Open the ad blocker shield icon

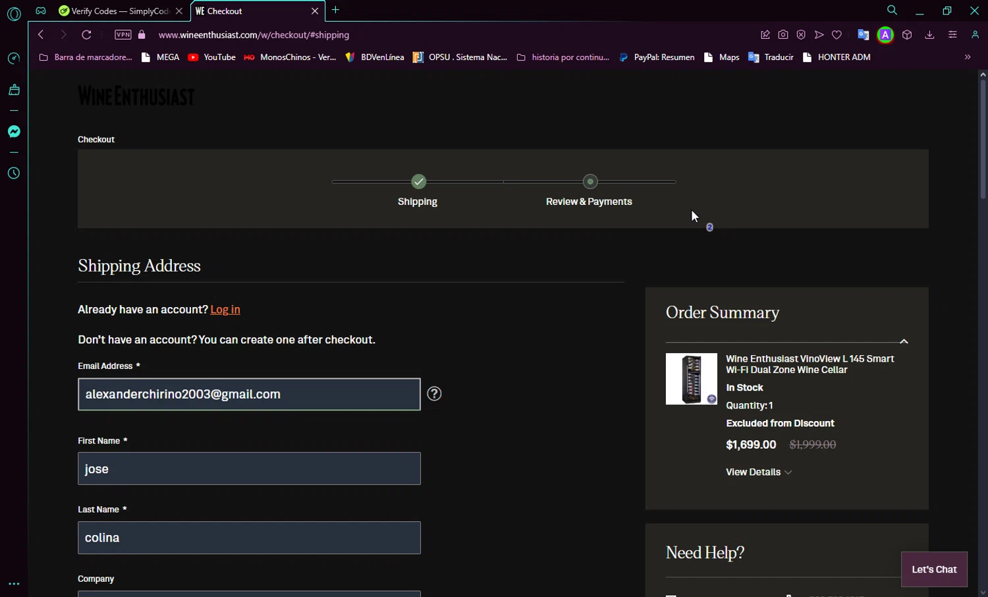[x=801, y=35]
